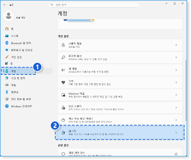The width and height of the screenshot is (191, 160).
Task: Click the sign-in options key icon
Action: click(63, 57)
